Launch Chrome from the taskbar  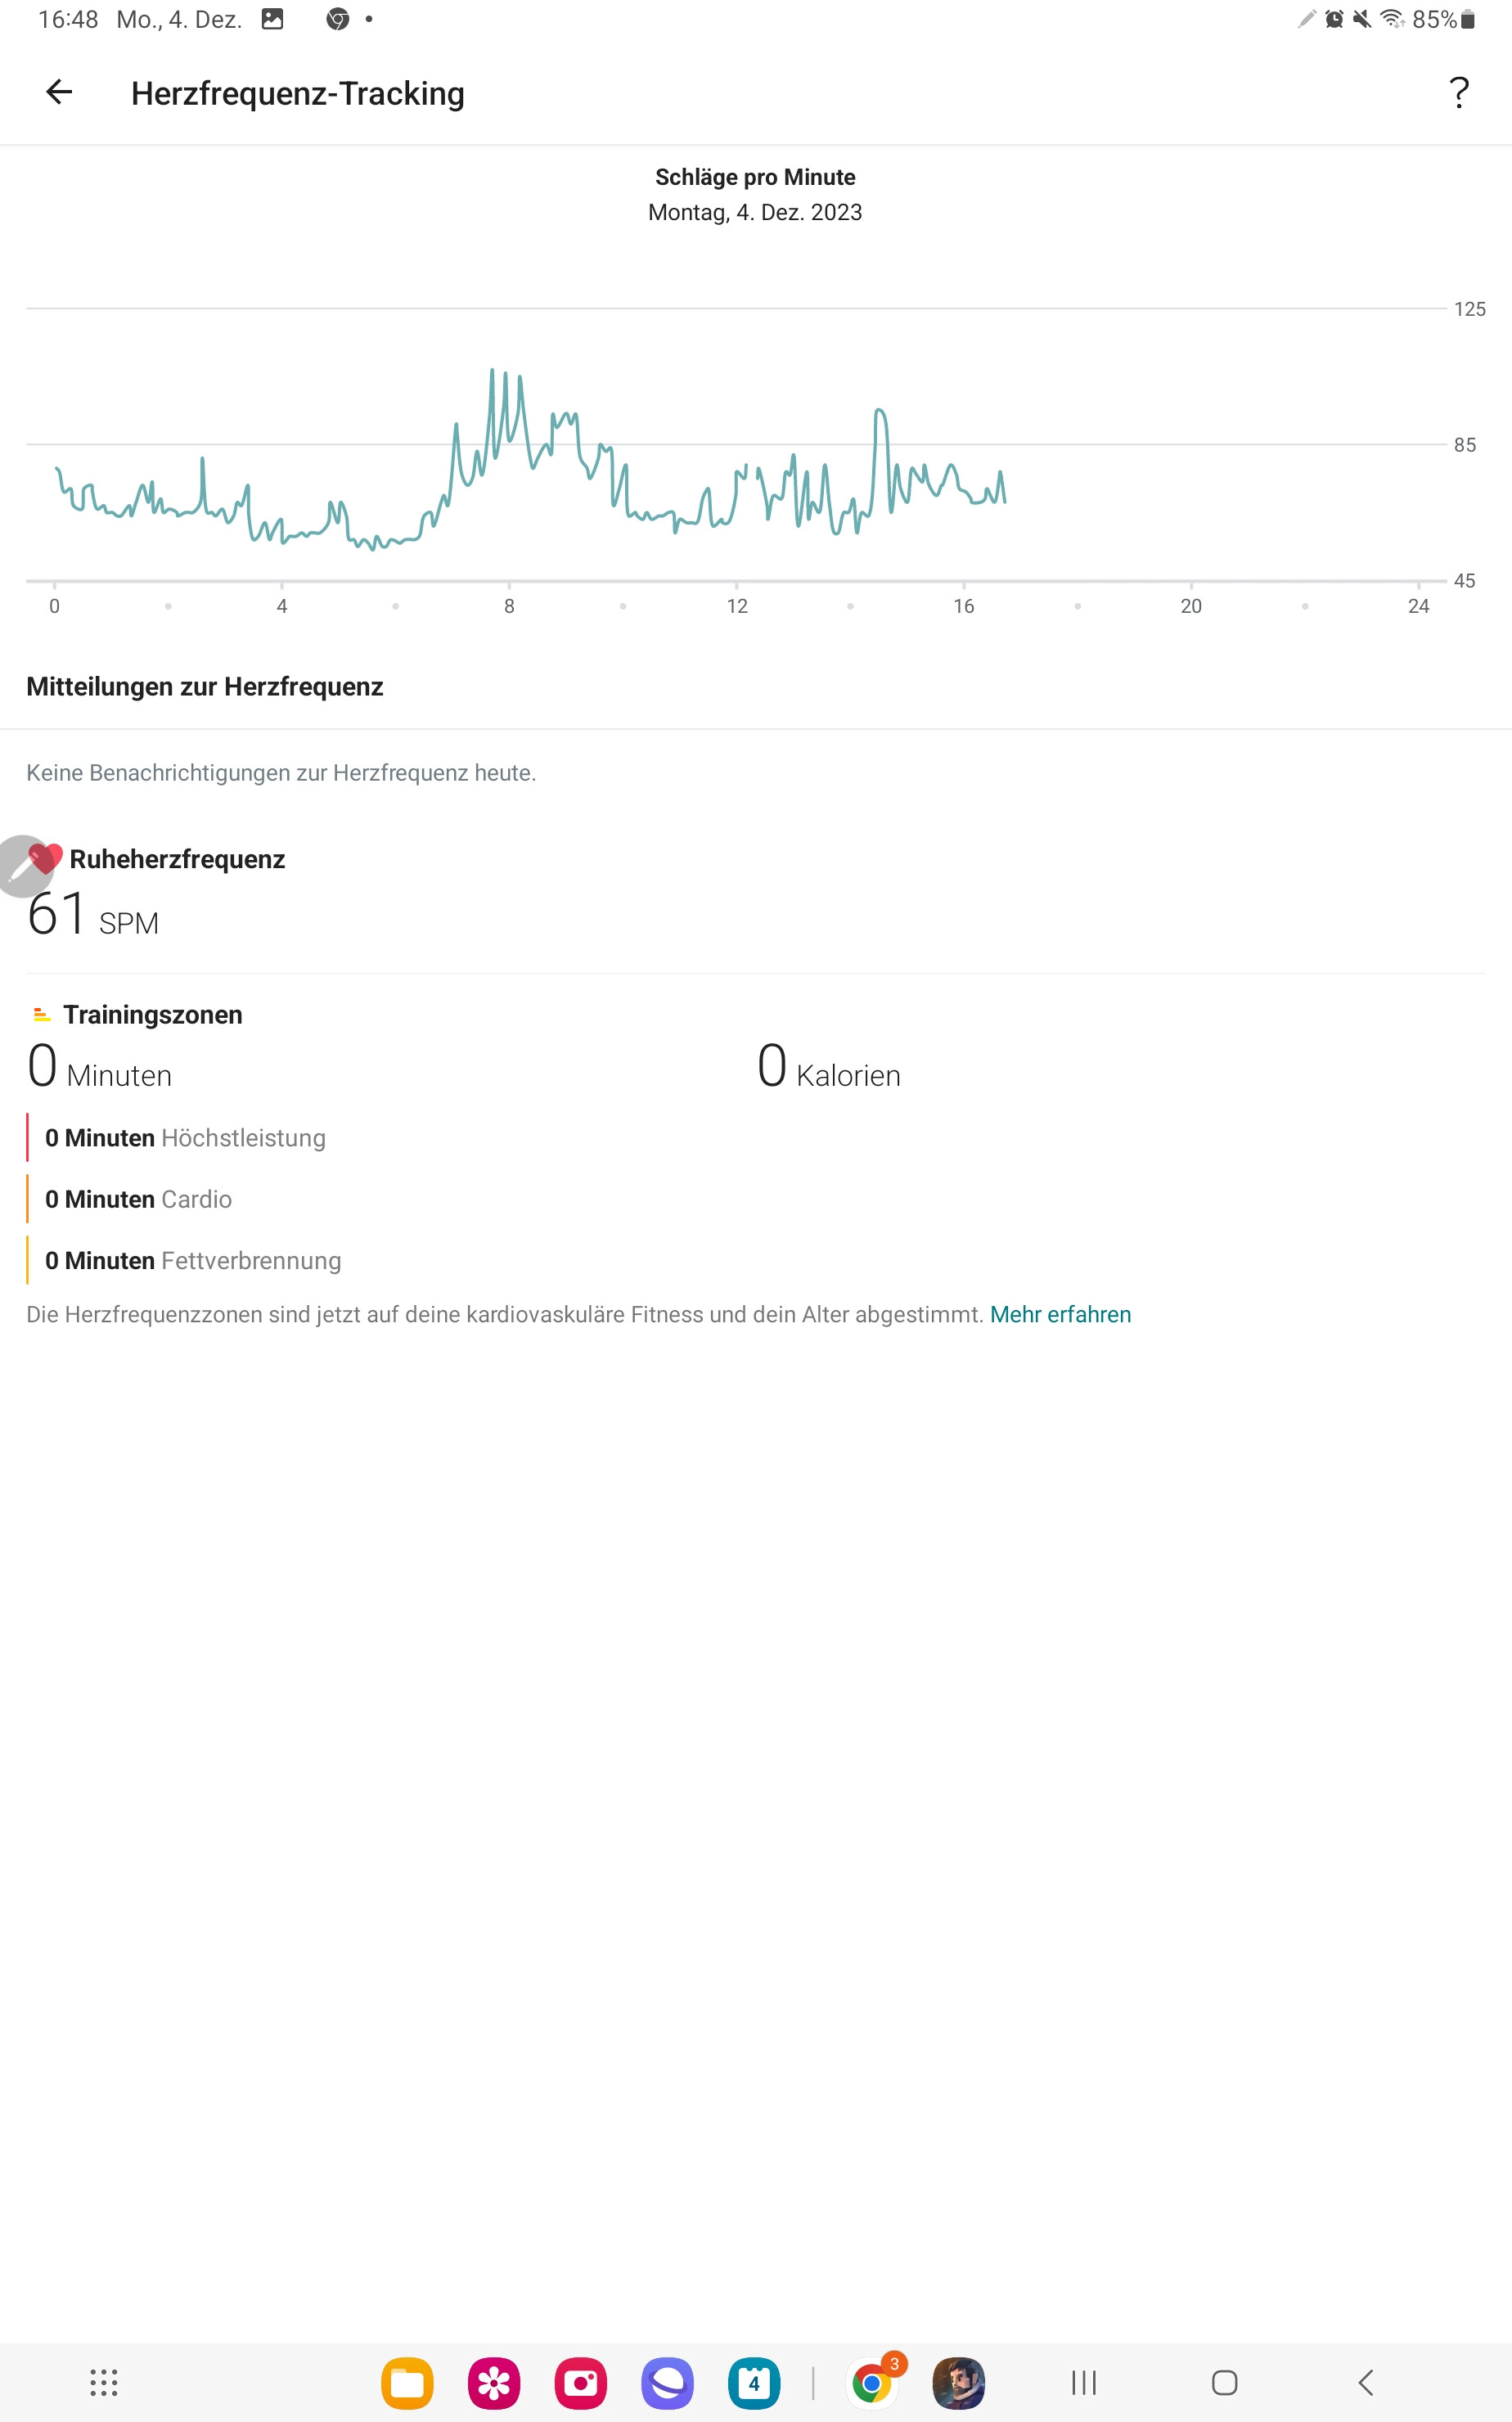[x=873, y=2383]
